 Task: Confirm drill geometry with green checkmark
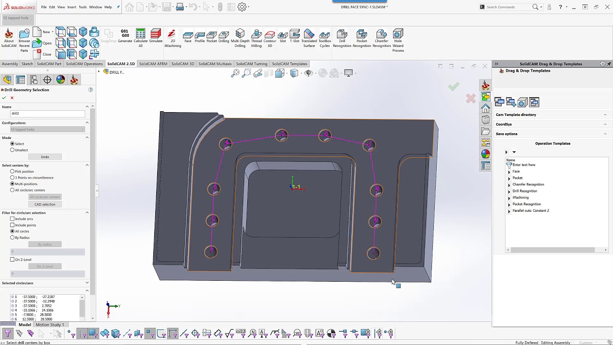[4, 98]
